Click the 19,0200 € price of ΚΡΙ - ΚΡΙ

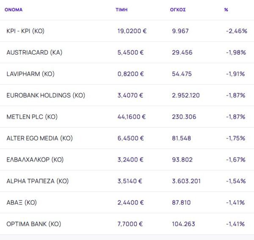(x=132, y=31)
